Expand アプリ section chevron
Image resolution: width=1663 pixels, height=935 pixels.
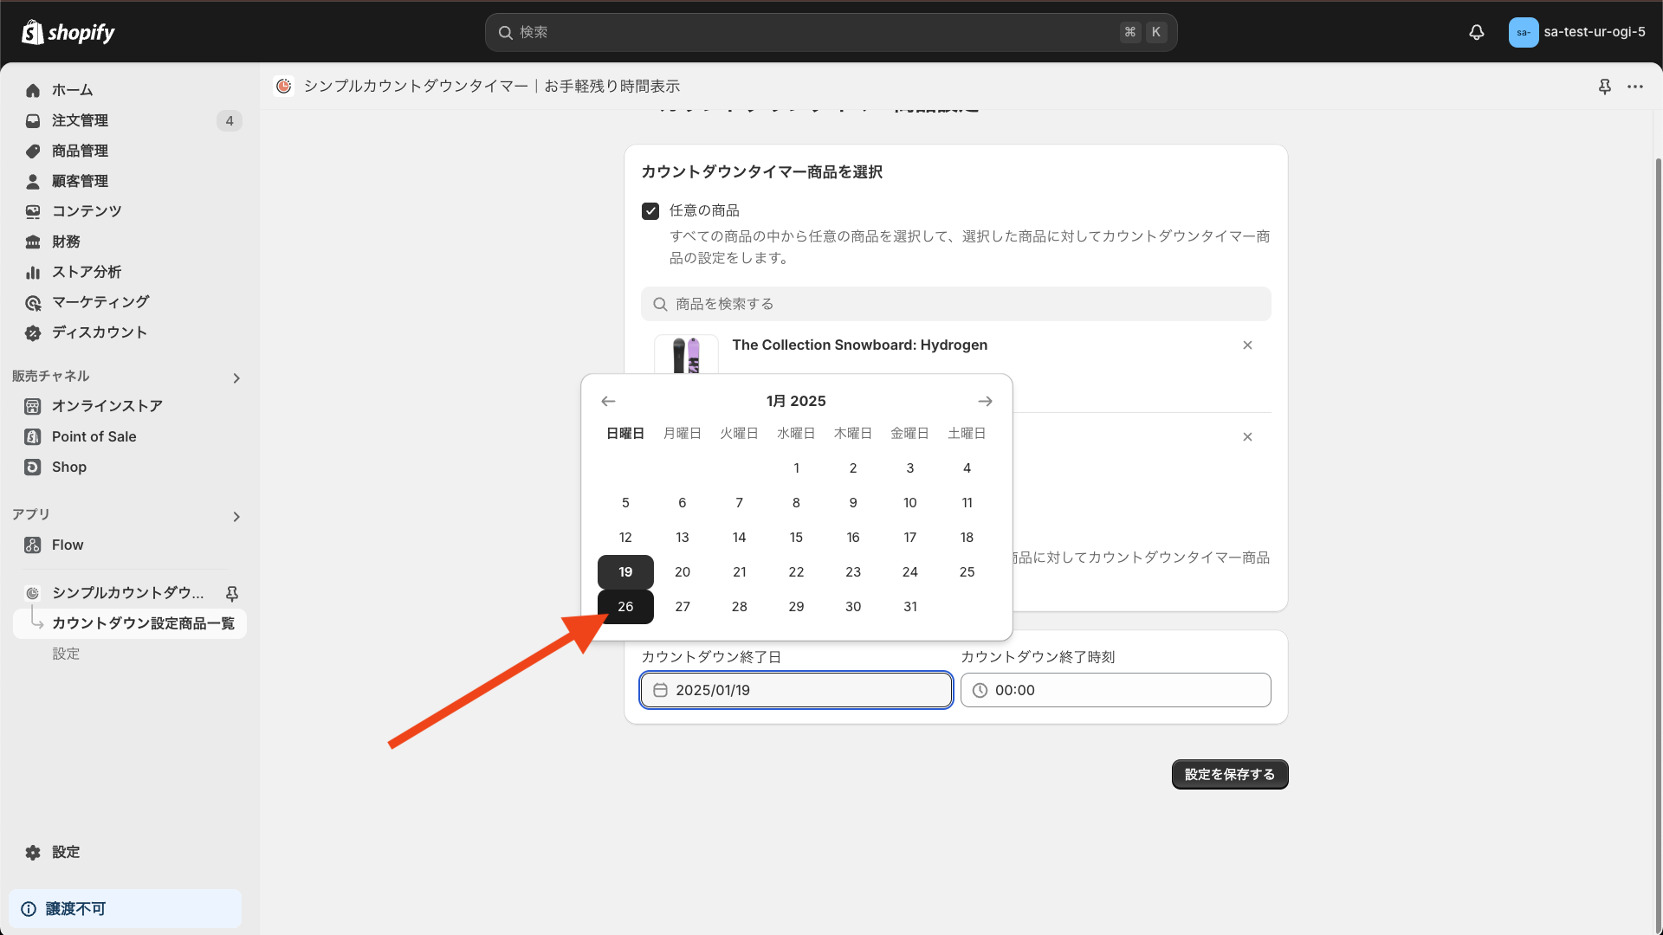pos(236,517)
